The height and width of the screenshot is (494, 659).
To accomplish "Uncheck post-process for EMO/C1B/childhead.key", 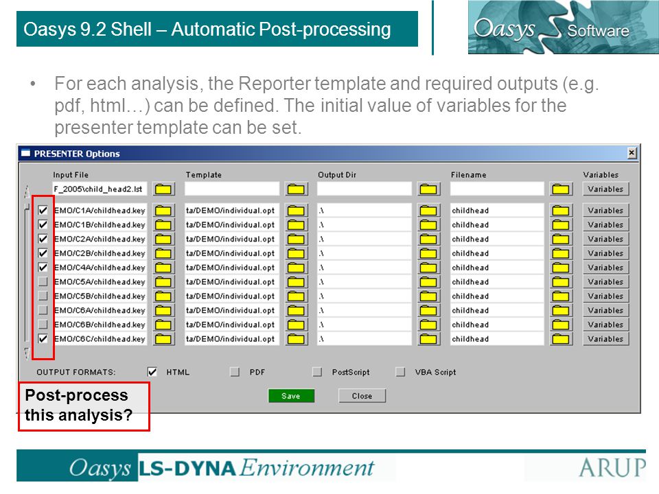I will pyautogui.click(x=43, y=224).
